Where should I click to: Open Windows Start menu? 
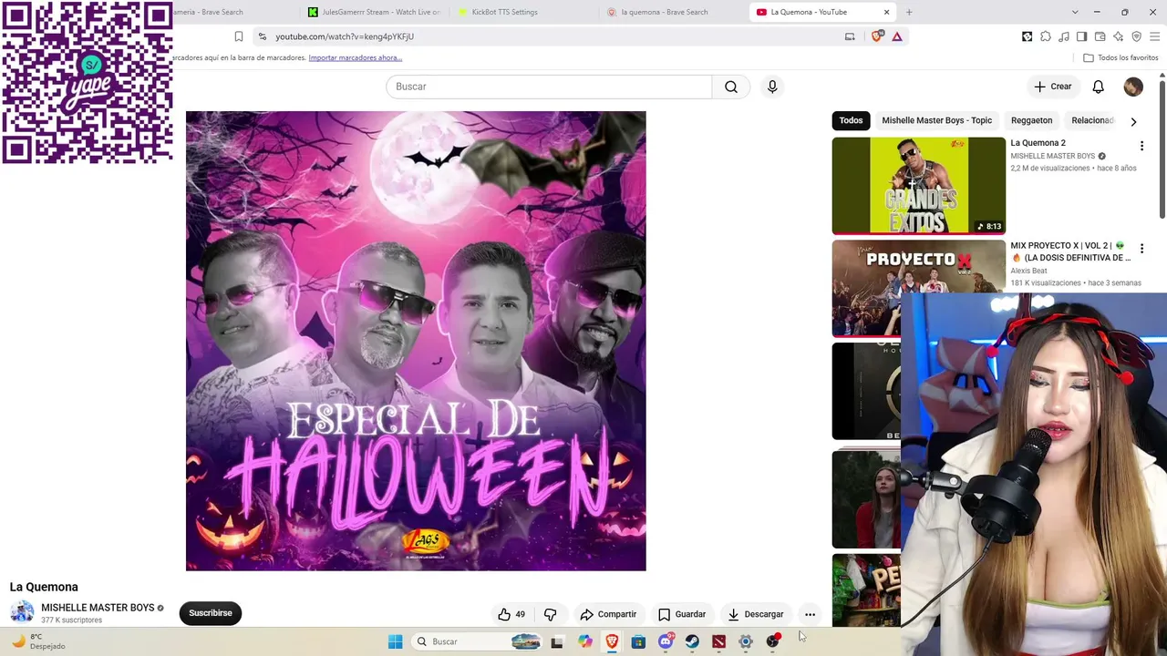coord(395,641)
